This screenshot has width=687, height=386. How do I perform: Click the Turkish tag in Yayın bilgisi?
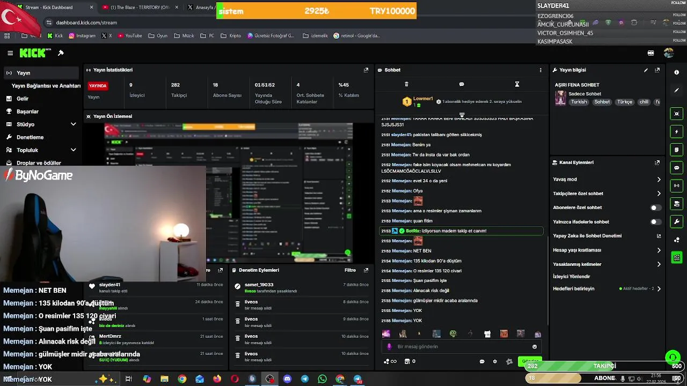[579, 102]
